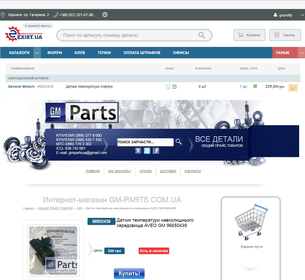The width and height of the screenshot is (305, 280).
Task: Click the user profile icon beside grandfly
Action: point(275,15)
